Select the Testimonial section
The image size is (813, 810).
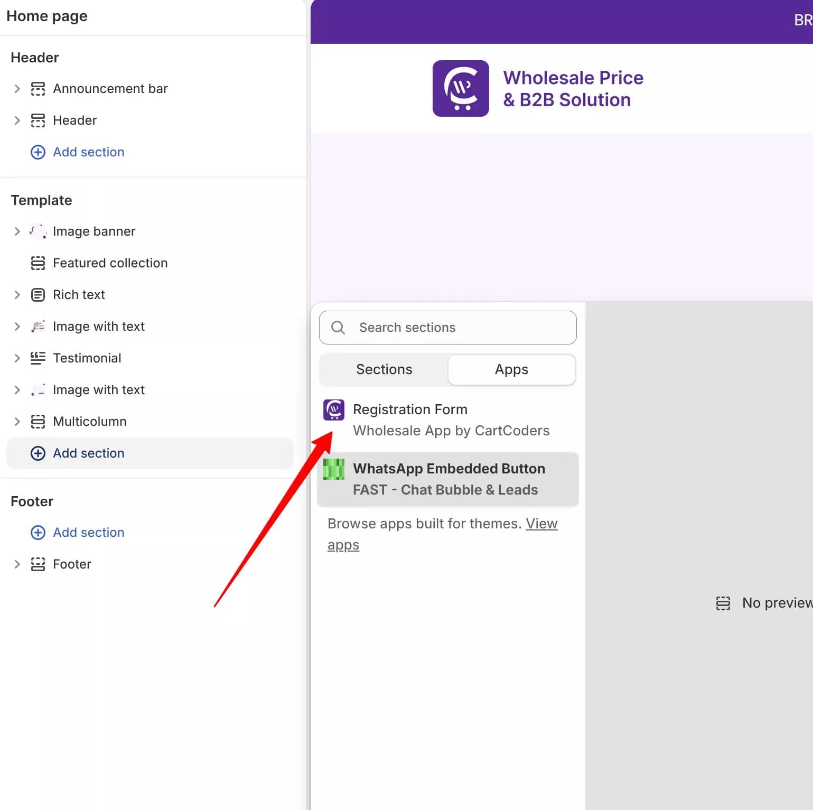coord(150,358)
